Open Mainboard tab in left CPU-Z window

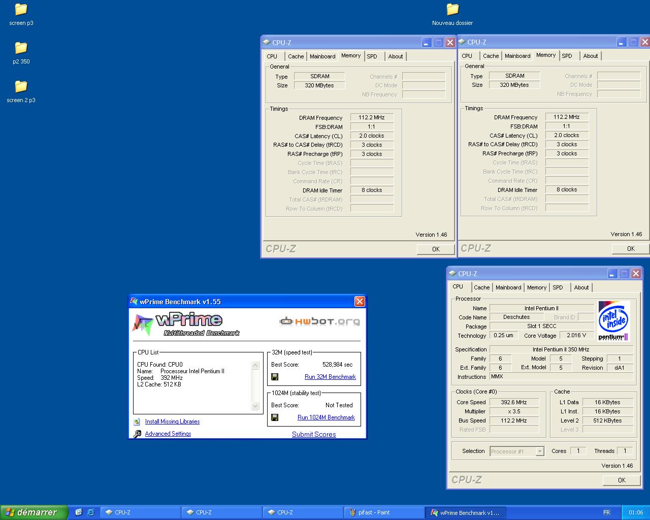(x=322, y=56)
